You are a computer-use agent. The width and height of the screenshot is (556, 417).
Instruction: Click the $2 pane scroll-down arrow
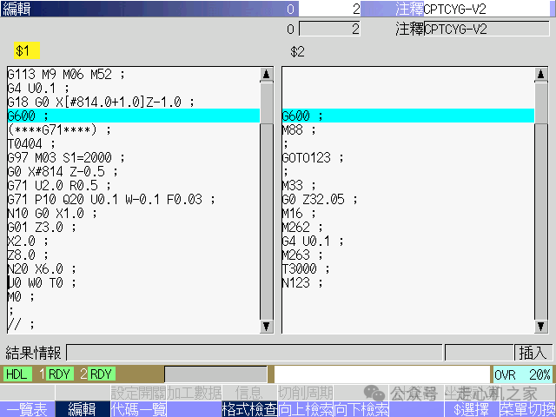(540, 326)
